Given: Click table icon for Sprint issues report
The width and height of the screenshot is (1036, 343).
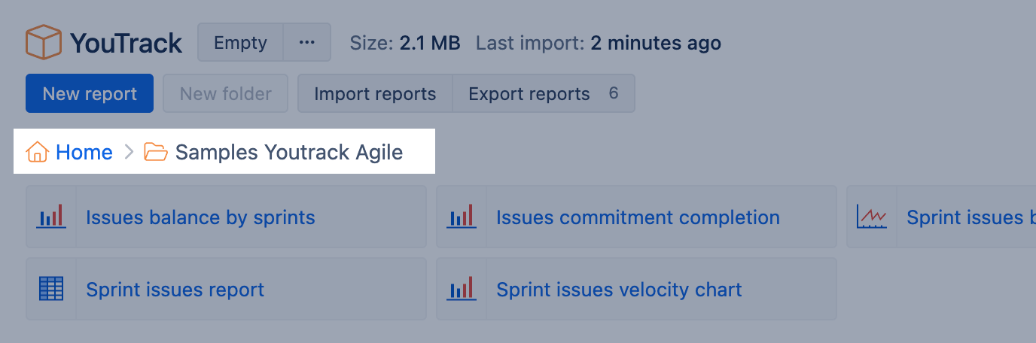Looking at the screenshot, I should point(51,290).
